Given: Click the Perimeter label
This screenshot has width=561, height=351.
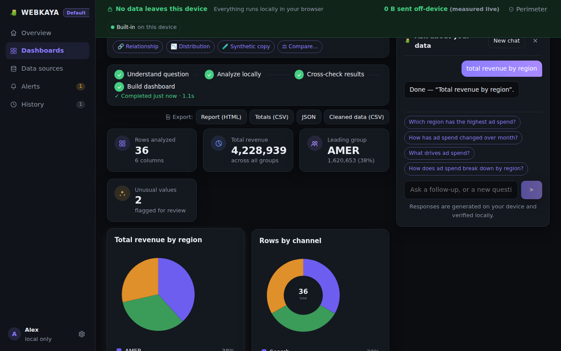Looking at the screenshot, I should click(532, 9).
